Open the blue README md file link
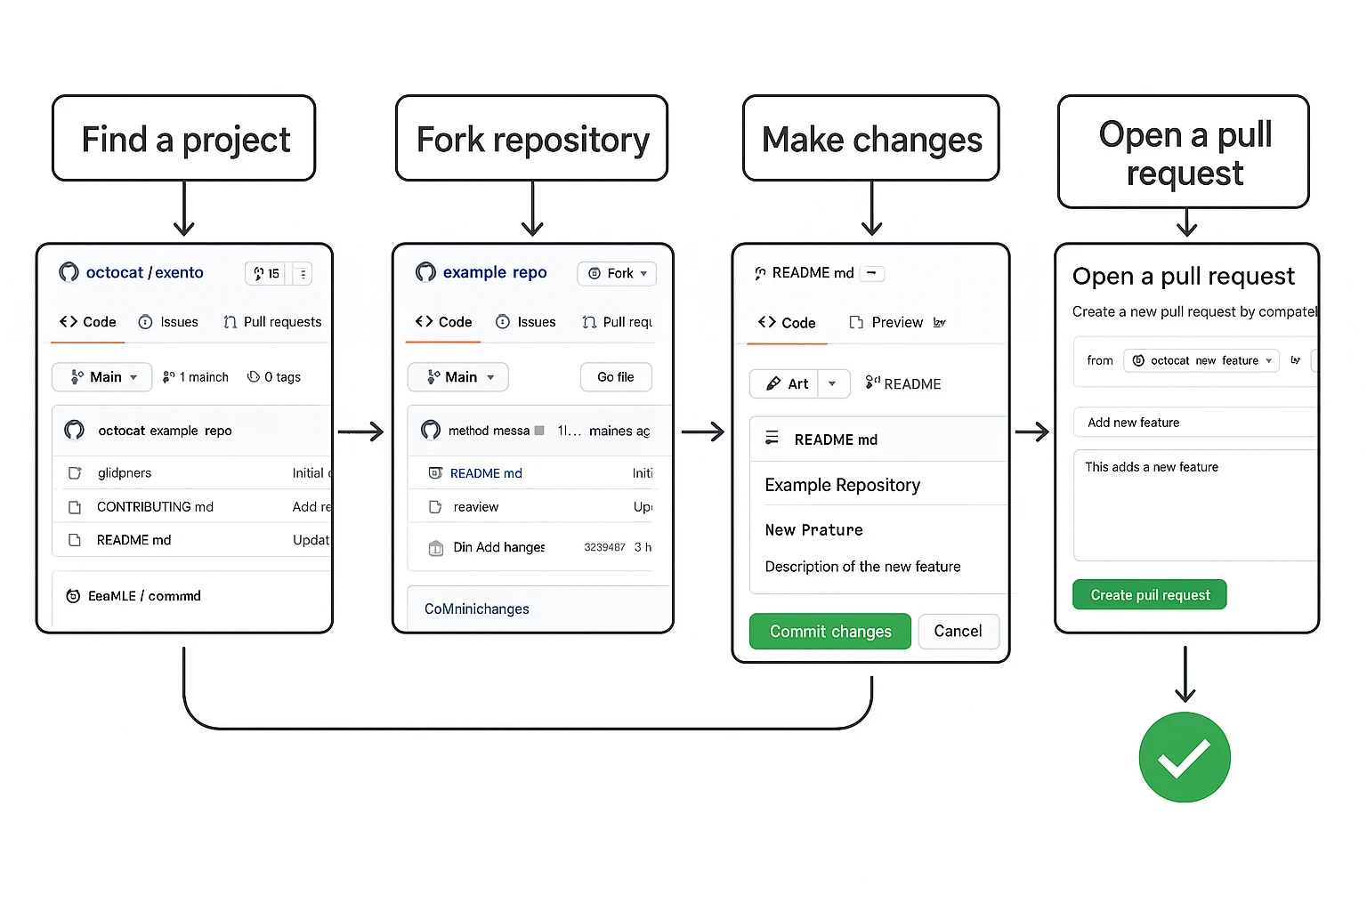Image resolution: width=1367 pixels, height=911 pixels. click(486, 473)
